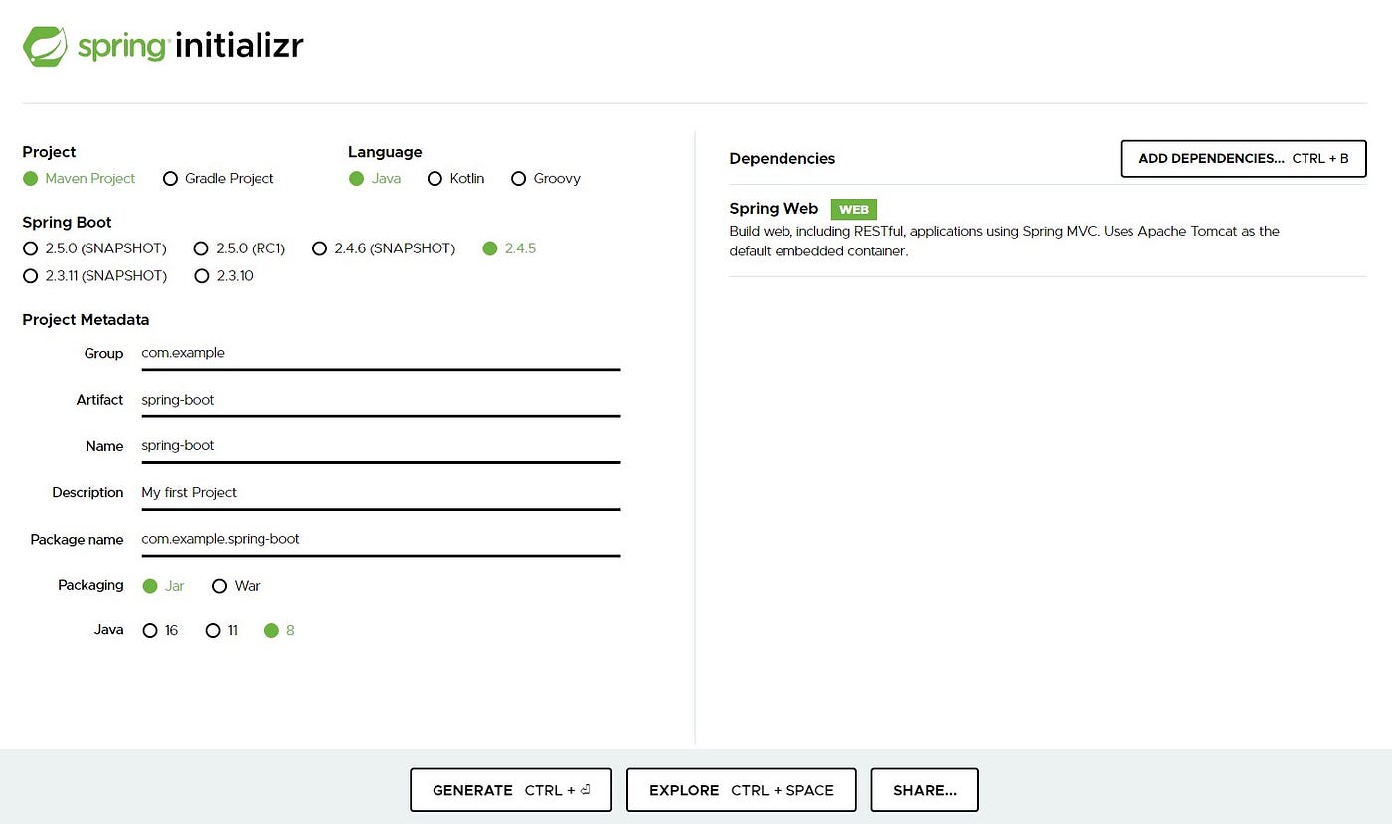Focus the Group input field

[381, 353]
